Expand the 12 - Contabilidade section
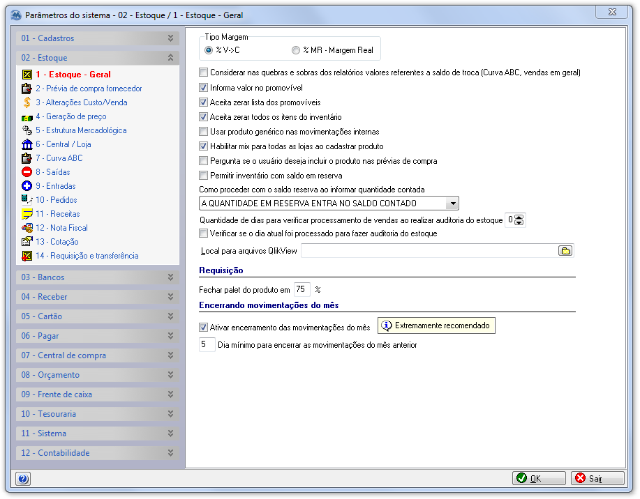Viewport: 640px width, 499px height. (x=98, y=453)
